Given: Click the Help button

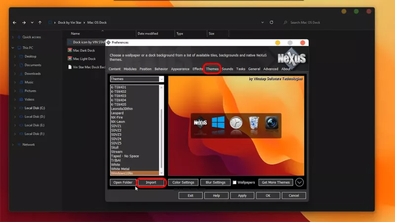Looking at the screenshot, I should 216,195.
